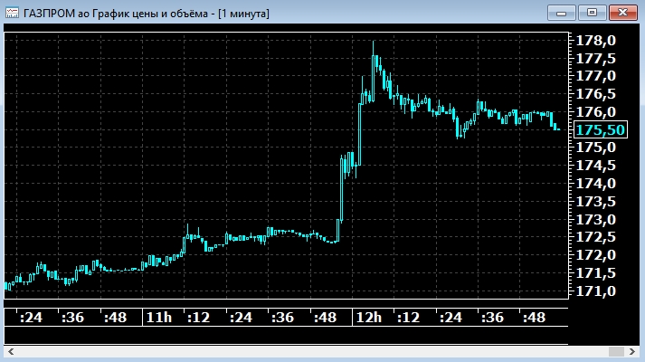Select the 12h mark on time axis
645x362 pixels.
367,318
